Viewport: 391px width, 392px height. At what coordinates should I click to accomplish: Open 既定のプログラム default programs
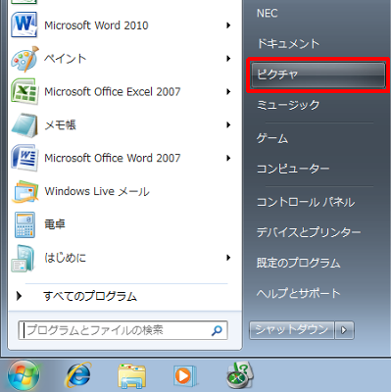tap(299, 263)
